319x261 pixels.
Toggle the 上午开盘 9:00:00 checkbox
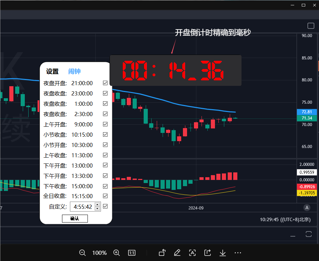(x=105, y=124)
